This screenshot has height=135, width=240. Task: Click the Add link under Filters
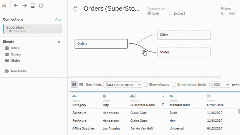232,13
